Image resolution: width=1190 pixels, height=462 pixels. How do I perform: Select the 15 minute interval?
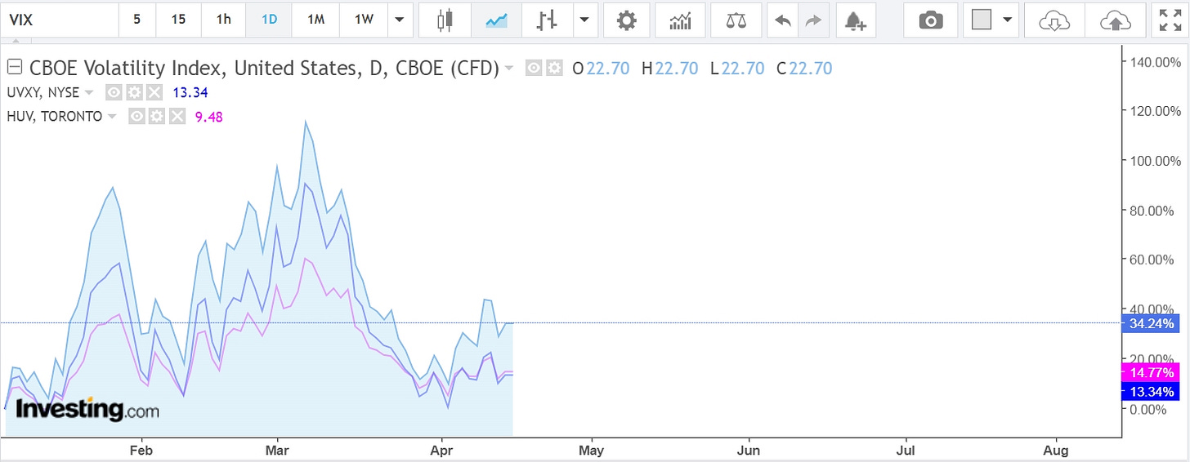(178, 20)
